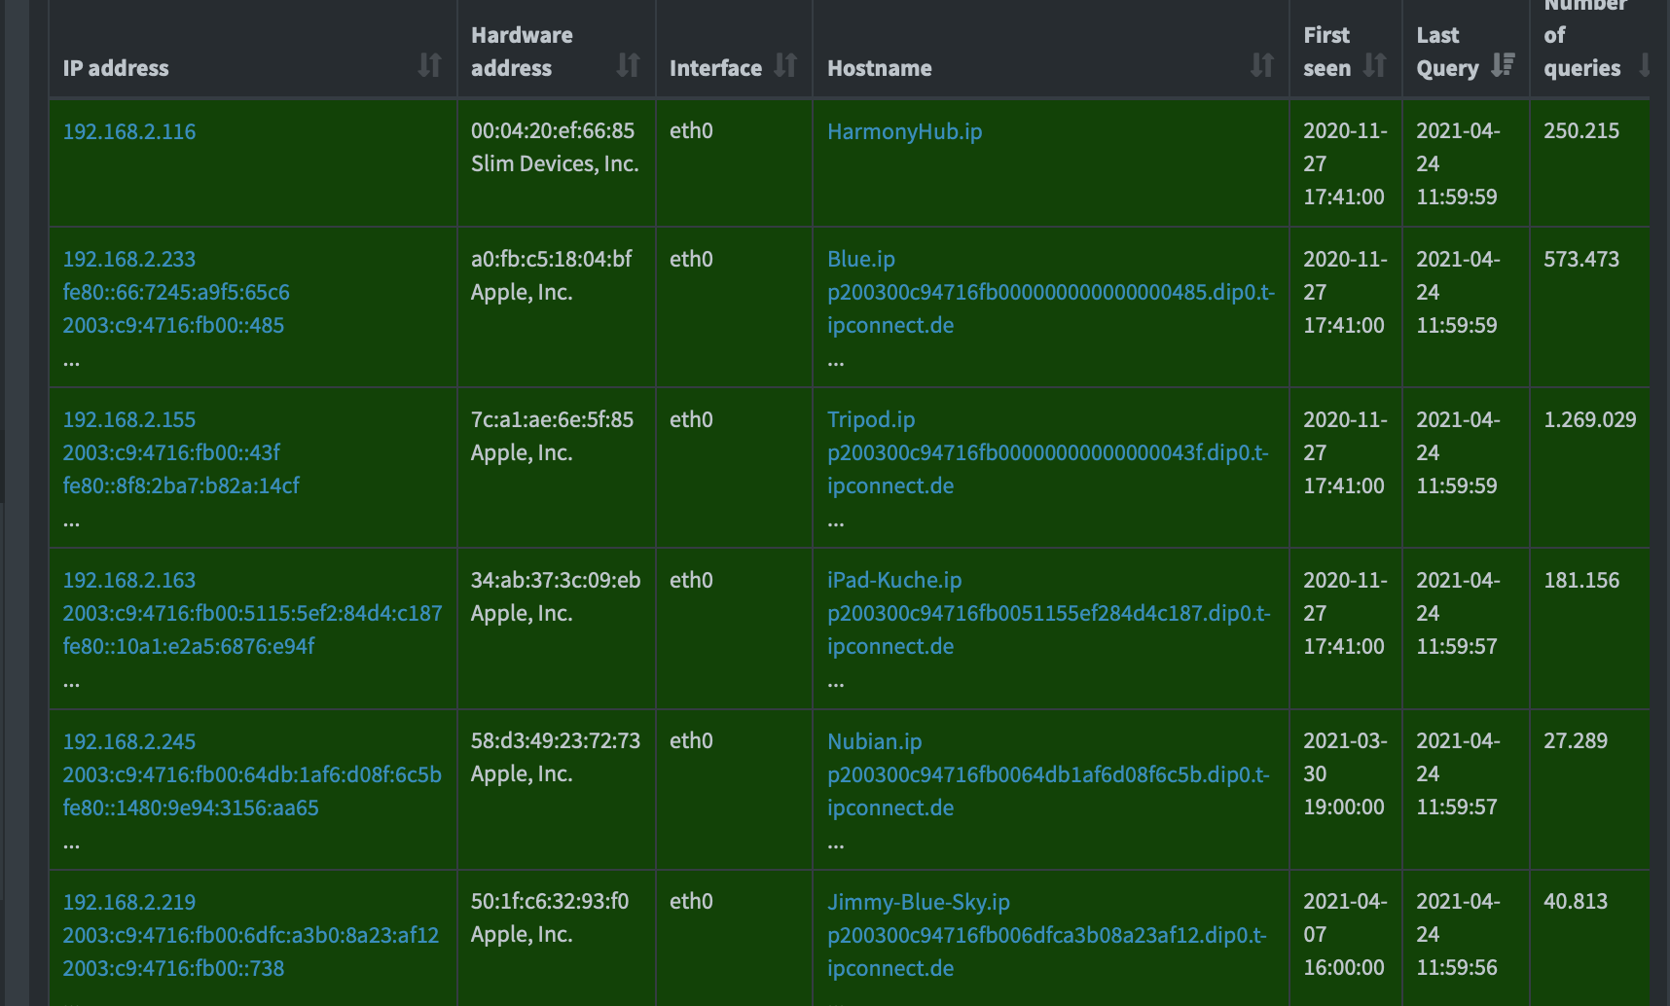The width and height of the screenshot is (1670, 1006).
Task: Toggle Last Query descending sort icon
Action: click(x=1503, y=65)
